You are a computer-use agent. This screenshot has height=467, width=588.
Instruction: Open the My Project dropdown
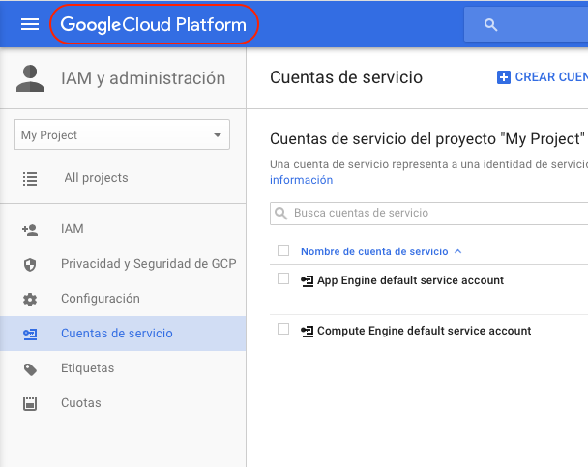[122, 134]
